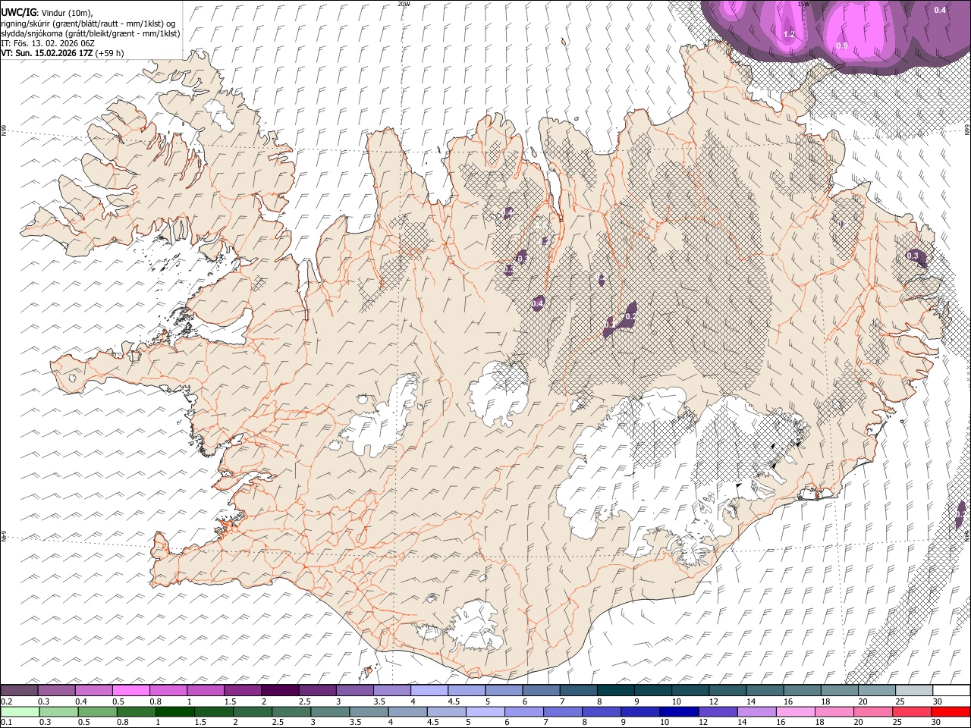The width and height of the screenshot is (971, 728).
Task: Click the 15W longitude label at the top
Action: (x=805, y=4)
